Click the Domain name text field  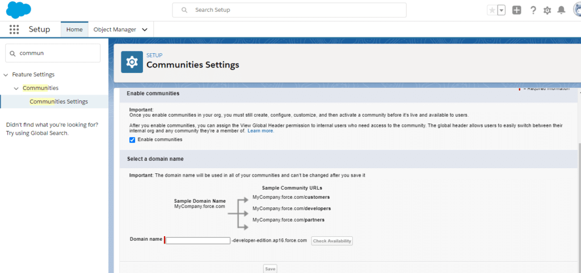[197, 241]
